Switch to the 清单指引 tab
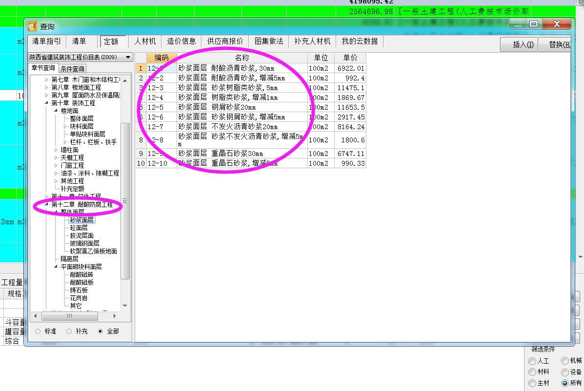Image resolution: width=584 pixels, height=391 pixels. coord(46,41)
